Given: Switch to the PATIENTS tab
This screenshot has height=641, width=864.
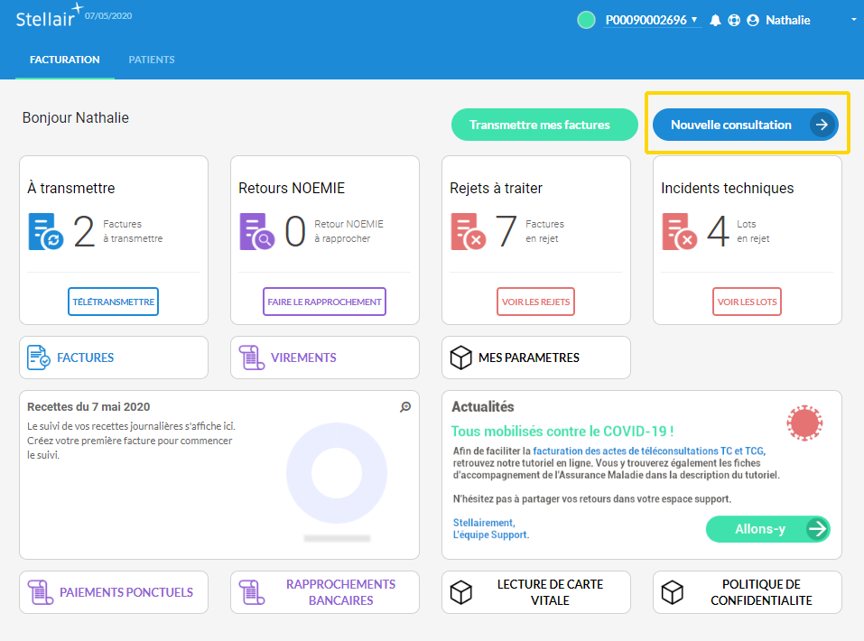Looking at the screenshot, I should (x=152, y=60).
